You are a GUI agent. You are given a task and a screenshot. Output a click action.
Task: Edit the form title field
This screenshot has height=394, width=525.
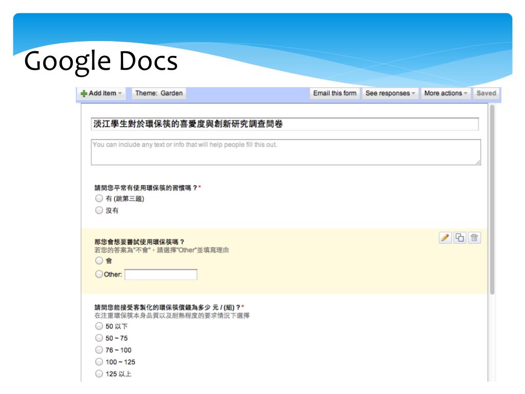(x=285, y=124)
